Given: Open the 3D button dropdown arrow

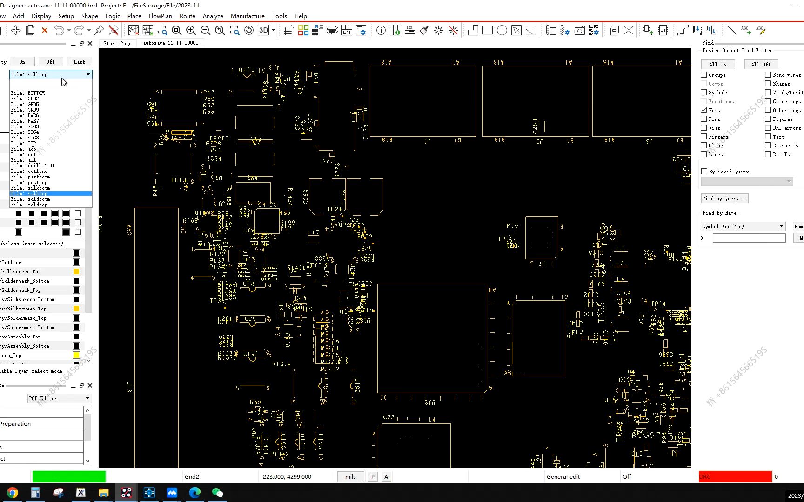Looking at the screenshot, I should tap(273, 31).
